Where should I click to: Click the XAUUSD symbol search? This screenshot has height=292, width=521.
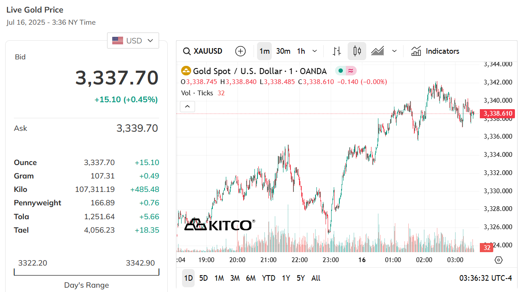203,51
